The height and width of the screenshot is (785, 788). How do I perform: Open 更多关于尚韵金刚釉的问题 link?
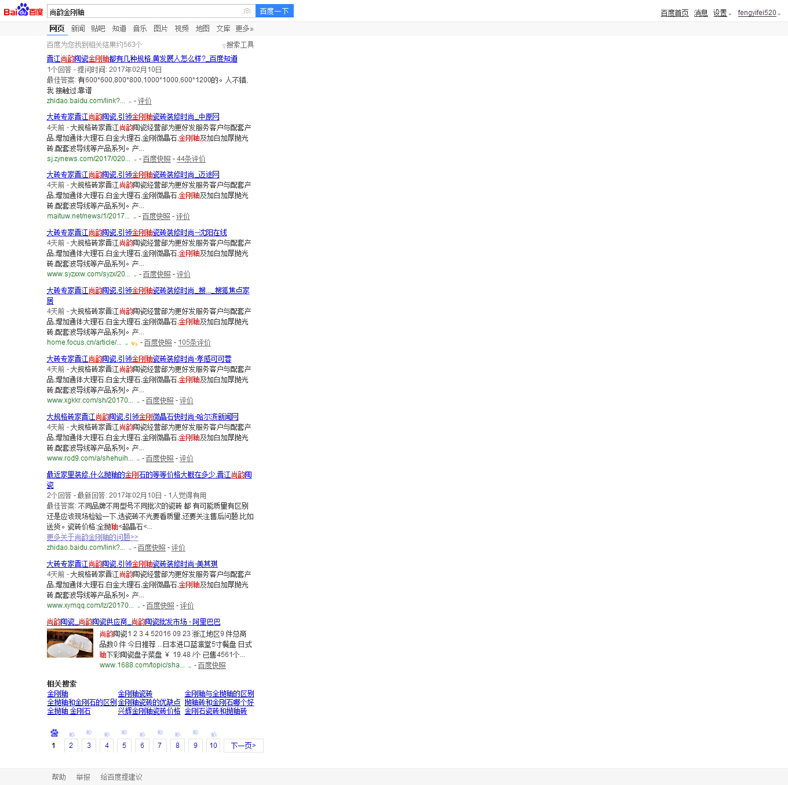(93, 537)
